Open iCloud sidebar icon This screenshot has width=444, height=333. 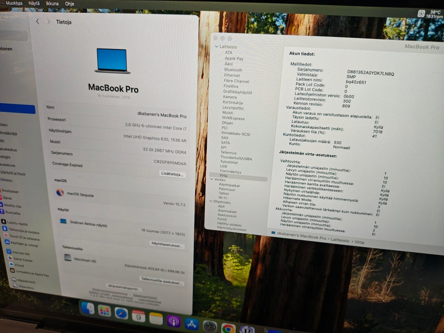(x=12, y=264)
